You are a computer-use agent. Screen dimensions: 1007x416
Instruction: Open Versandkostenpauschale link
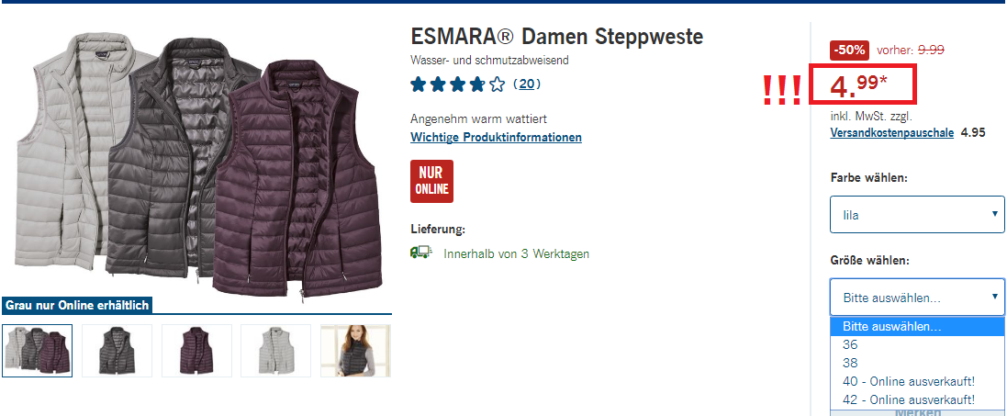point(892,133)
